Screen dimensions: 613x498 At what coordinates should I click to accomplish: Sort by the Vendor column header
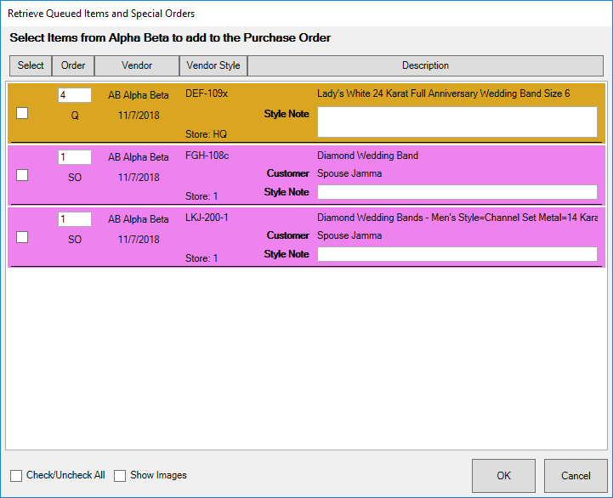click(137, 65)
